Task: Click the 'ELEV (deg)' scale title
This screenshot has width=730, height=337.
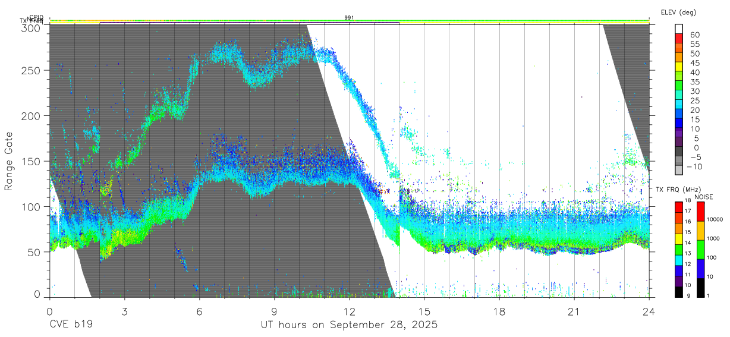Action: tap(678, 12)
